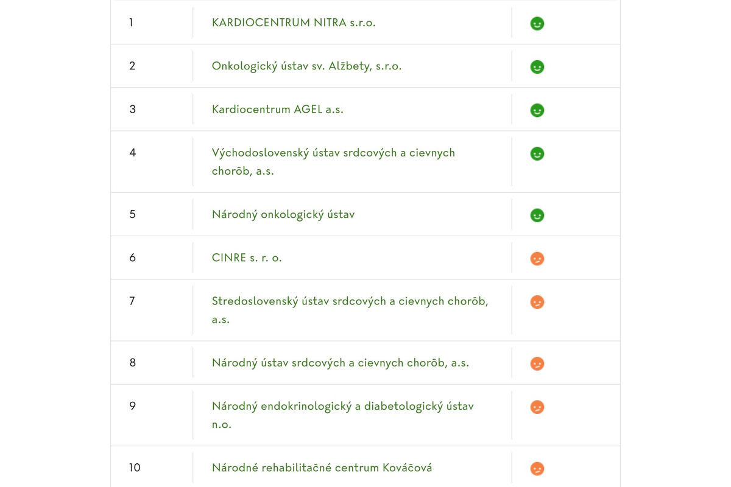
Task: Click orange face for Stredoslovenský ústav row
Action: [x=537, y=302]
